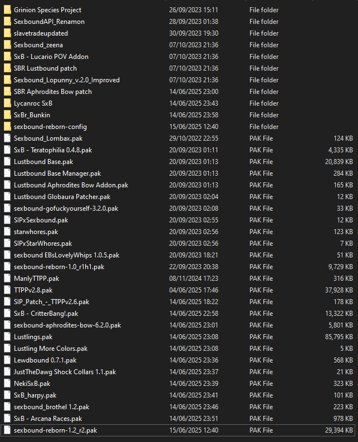Select the SIP_Patch_-_TTPPv2.6.pak file name
Screen dimensions: 358x442
point(51,302)
